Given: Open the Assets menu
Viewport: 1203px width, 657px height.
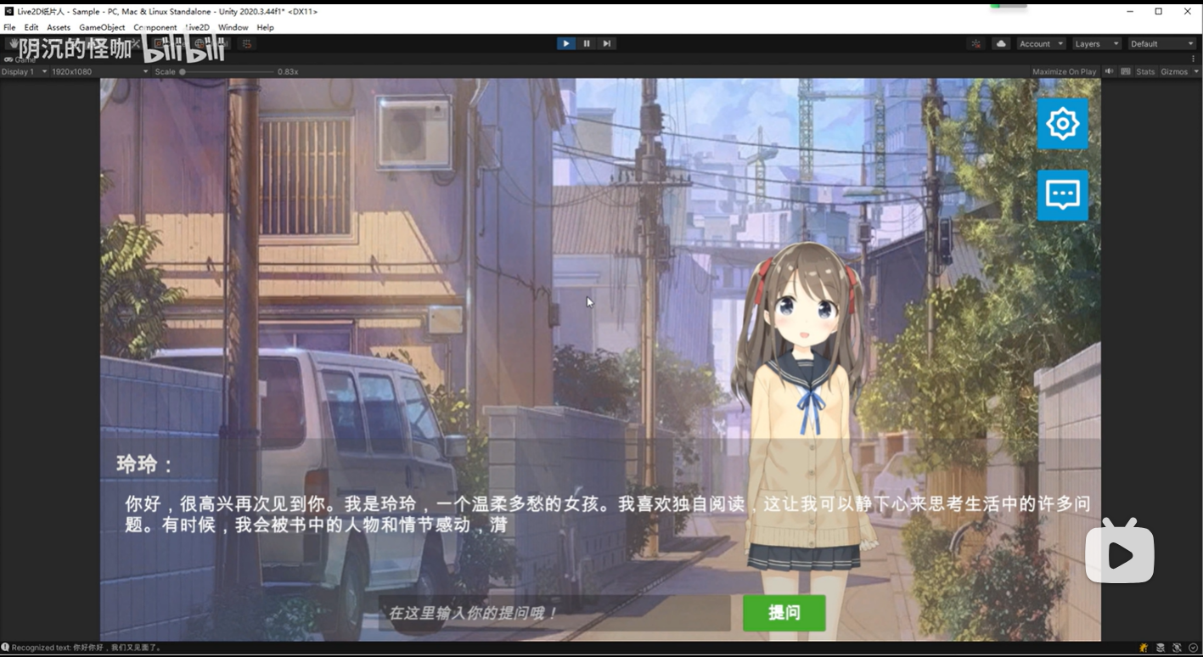Looking at the screenshot, I should [59, 27].
